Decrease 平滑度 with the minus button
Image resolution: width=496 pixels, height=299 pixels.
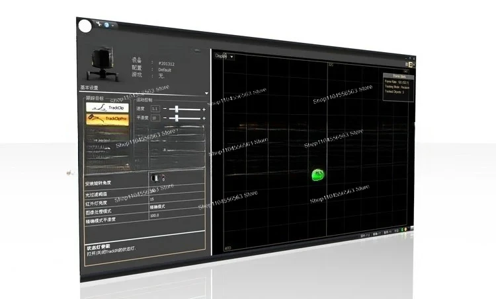coord(165,117)
